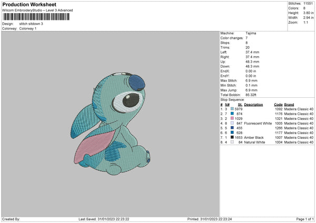This screenshot has height=223, width=316.
Task: Click the design name stitch sitdown 3
Action: click(x=32, y=24)
